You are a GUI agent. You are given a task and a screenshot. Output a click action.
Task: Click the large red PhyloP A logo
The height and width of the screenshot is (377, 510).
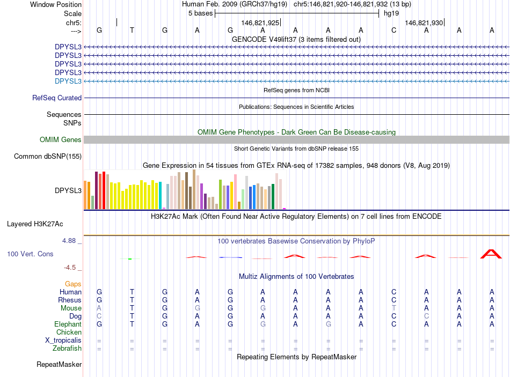(x=491, y=254)
